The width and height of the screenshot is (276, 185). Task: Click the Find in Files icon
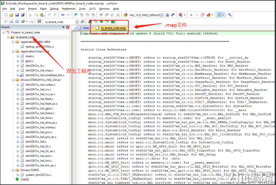[x=125, y=15]
